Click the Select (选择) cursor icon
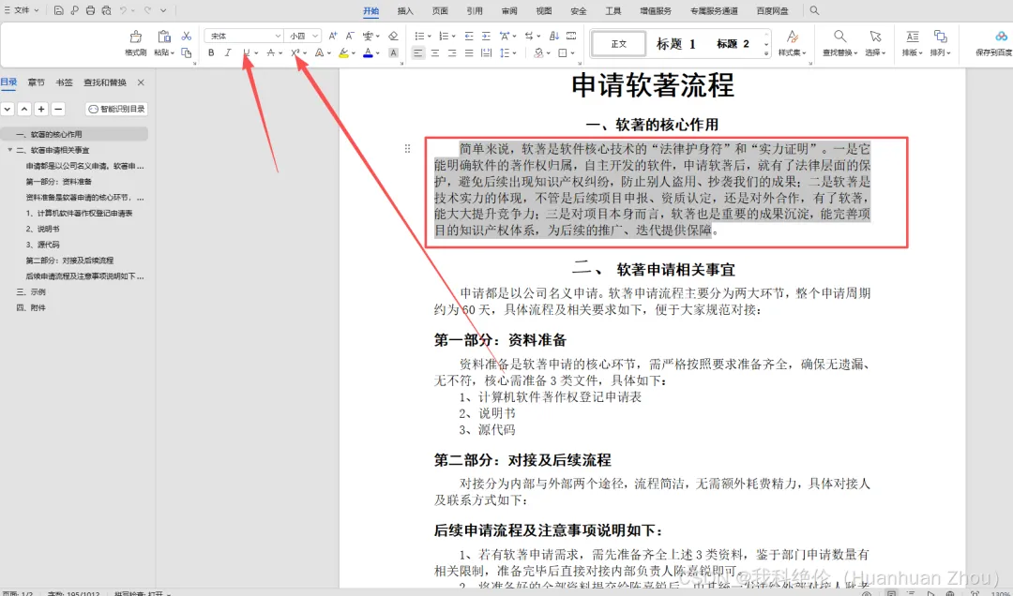 (x=875, y=37)
